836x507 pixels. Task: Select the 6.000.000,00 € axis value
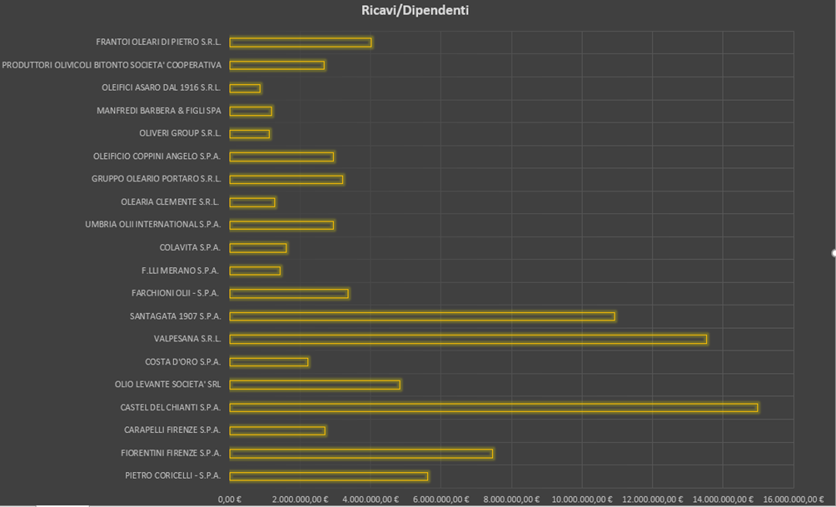pyautogui.click(x=441, y=499)
